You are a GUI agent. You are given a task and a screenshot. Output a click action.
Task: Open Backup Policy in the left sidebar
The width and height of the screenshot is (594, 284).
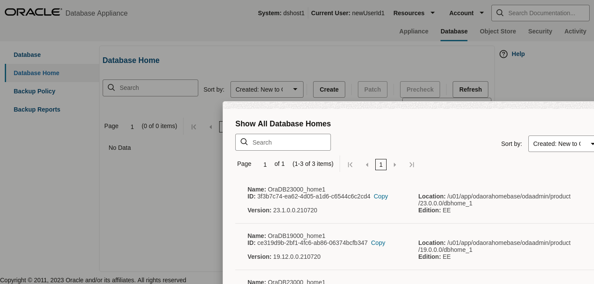[x=34, y=91]
